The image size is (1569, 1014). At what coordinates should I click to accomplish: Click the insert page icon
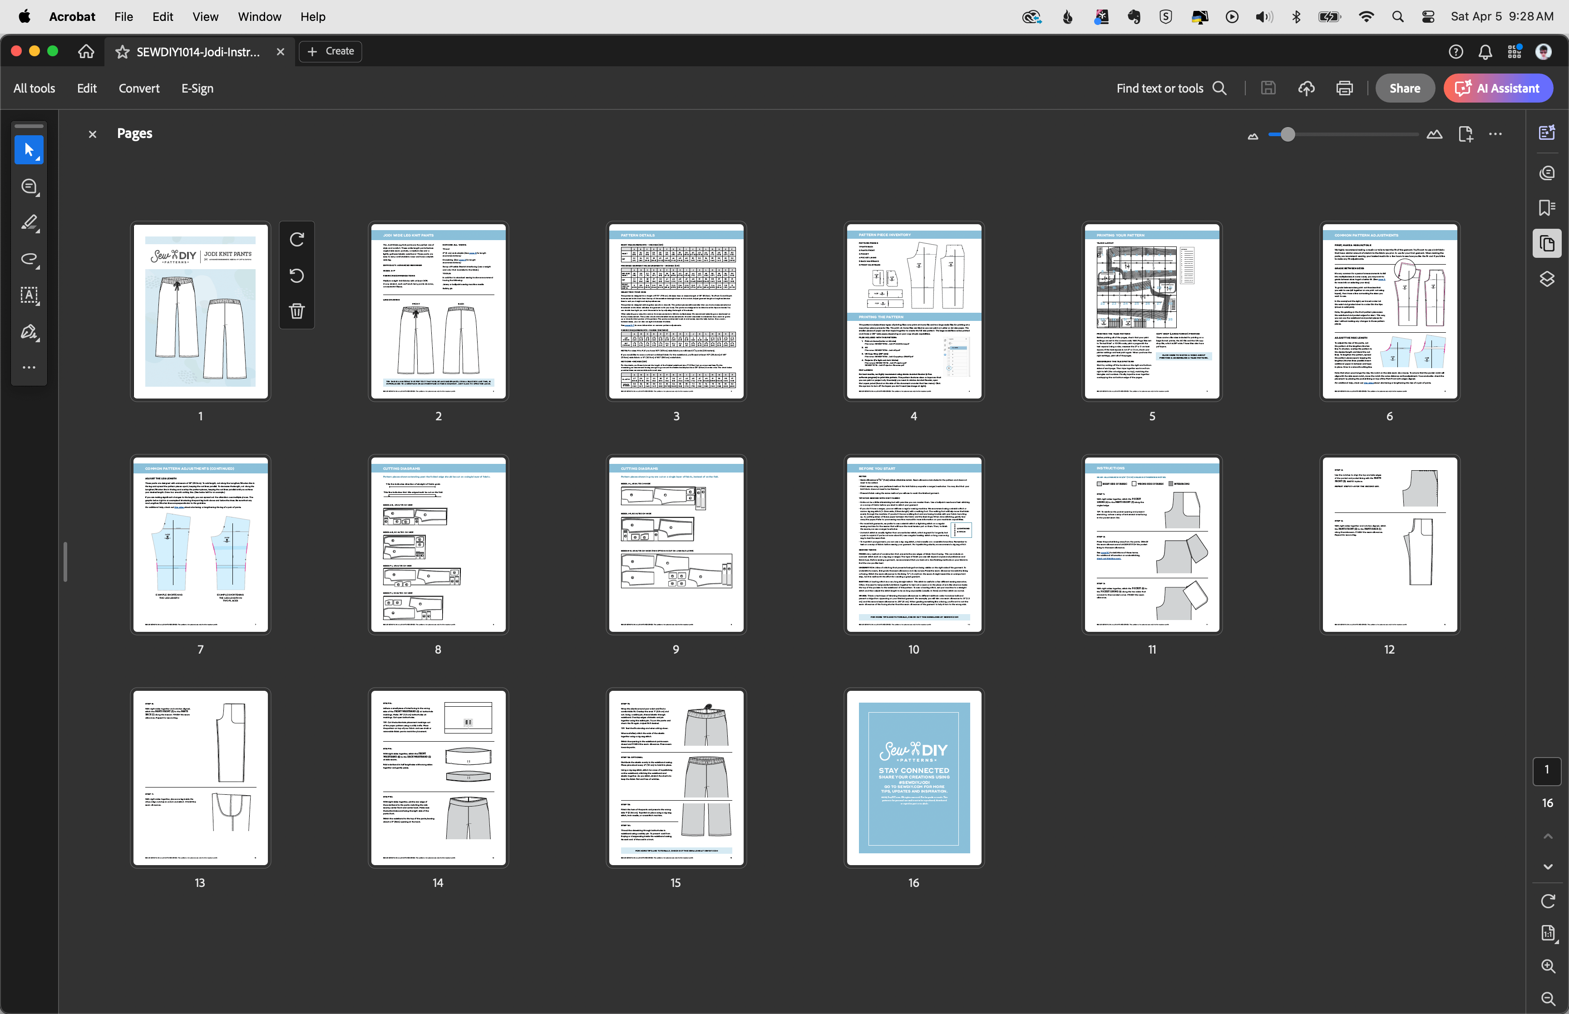pyautogui.click(x=1465, y=134)
